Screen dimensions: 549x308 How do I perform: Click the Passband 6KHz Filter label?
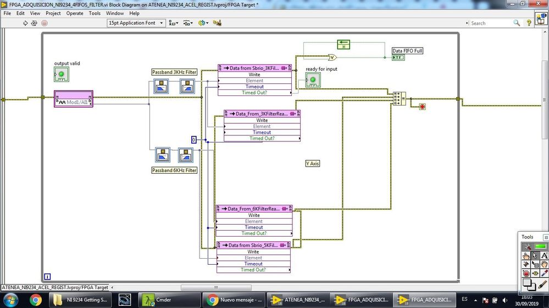click(x=174, y=170)
